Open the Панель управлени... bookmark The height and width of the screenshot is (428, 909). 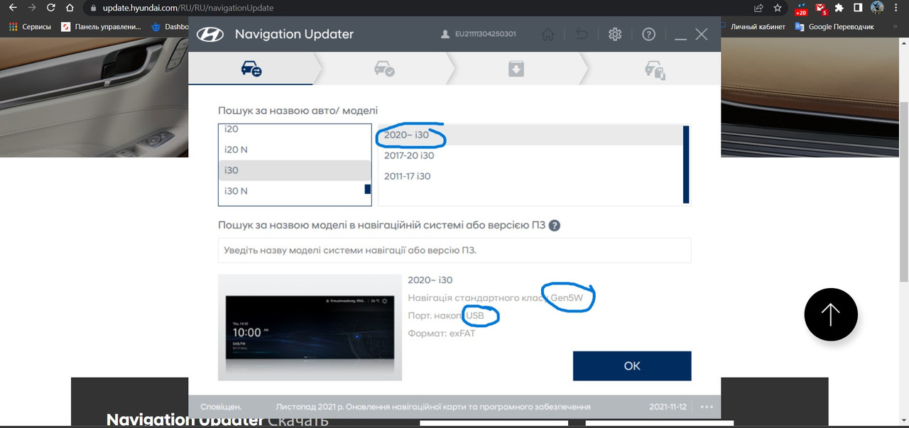click(x=102, y=27)
